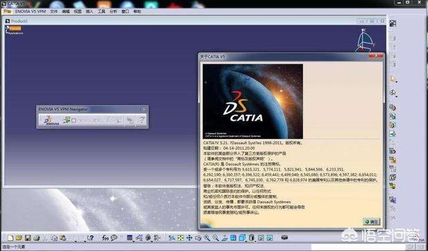Click the CATIA splash image in About dialog
The width and height of the screenshot is (428, 251).
coord(253,101)
